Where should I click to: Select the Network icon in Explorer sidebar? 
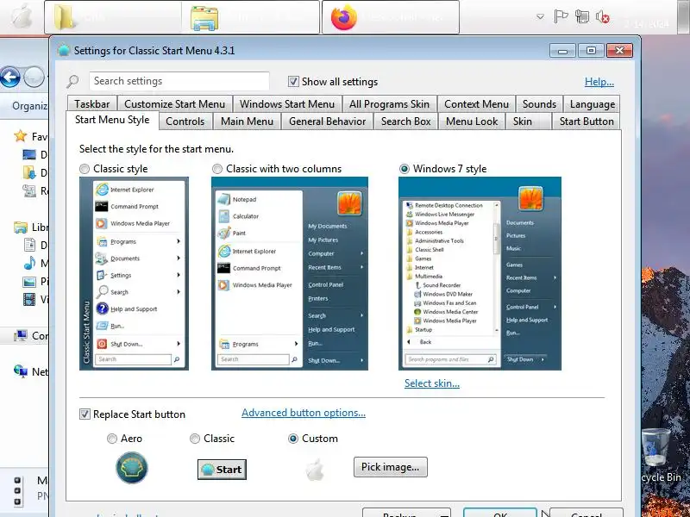pos(20,372)
